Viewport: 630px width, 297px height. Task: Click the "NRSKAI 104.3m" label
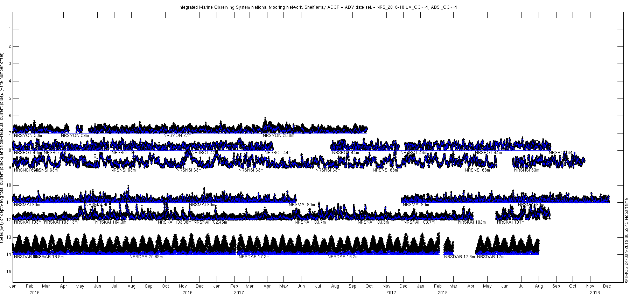pyautogui.click(x=111, y=222)
